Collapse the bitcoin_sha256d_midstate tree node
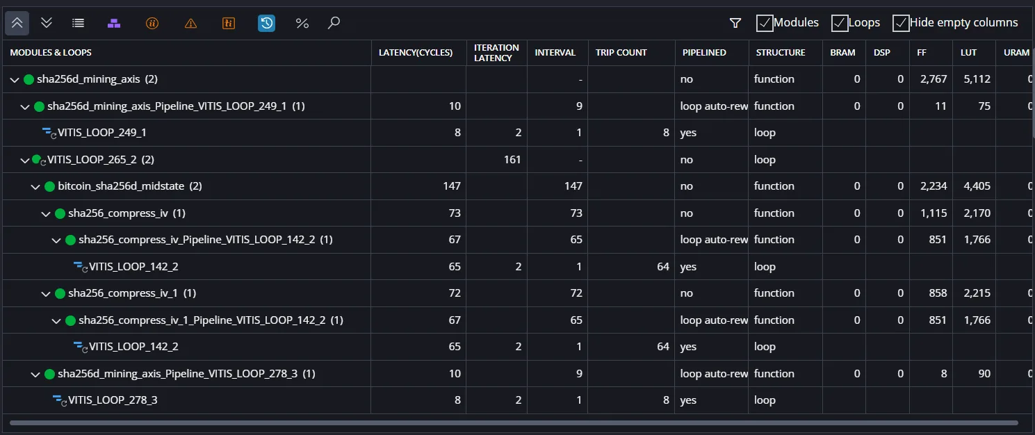This screenshot has width=1035, height=435. click(35, 186)
